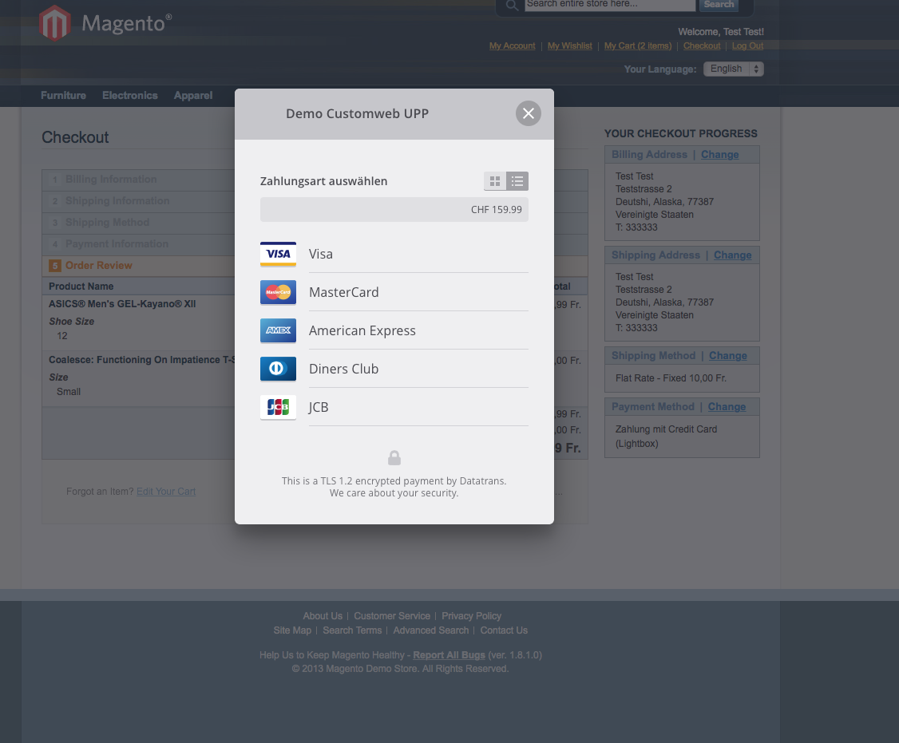Choose MasterCard payment method label
Viewport: 899px width, 743px height.
(344, 292)
